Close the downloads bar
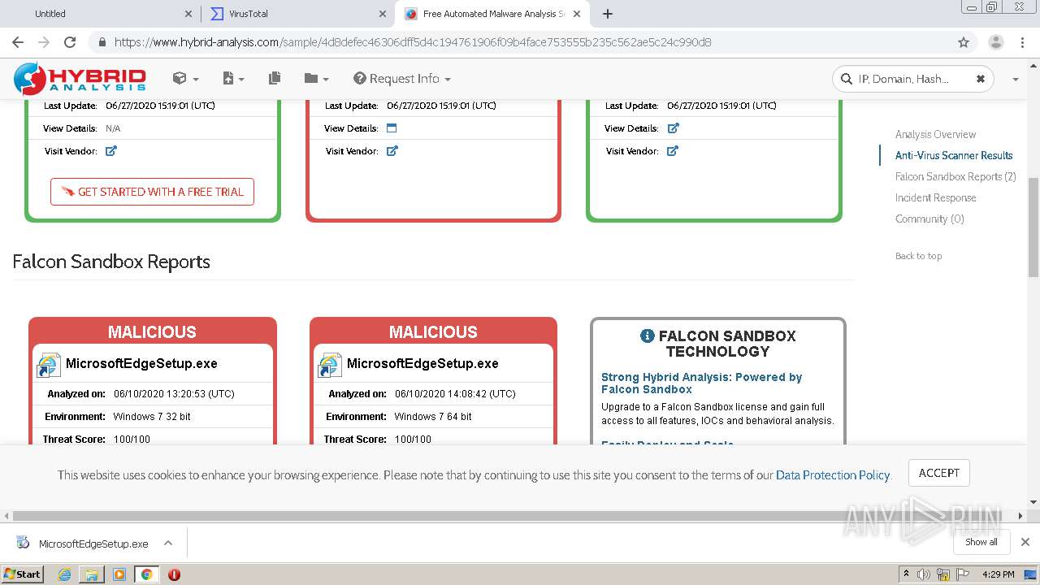 [x=1025, y=542]
